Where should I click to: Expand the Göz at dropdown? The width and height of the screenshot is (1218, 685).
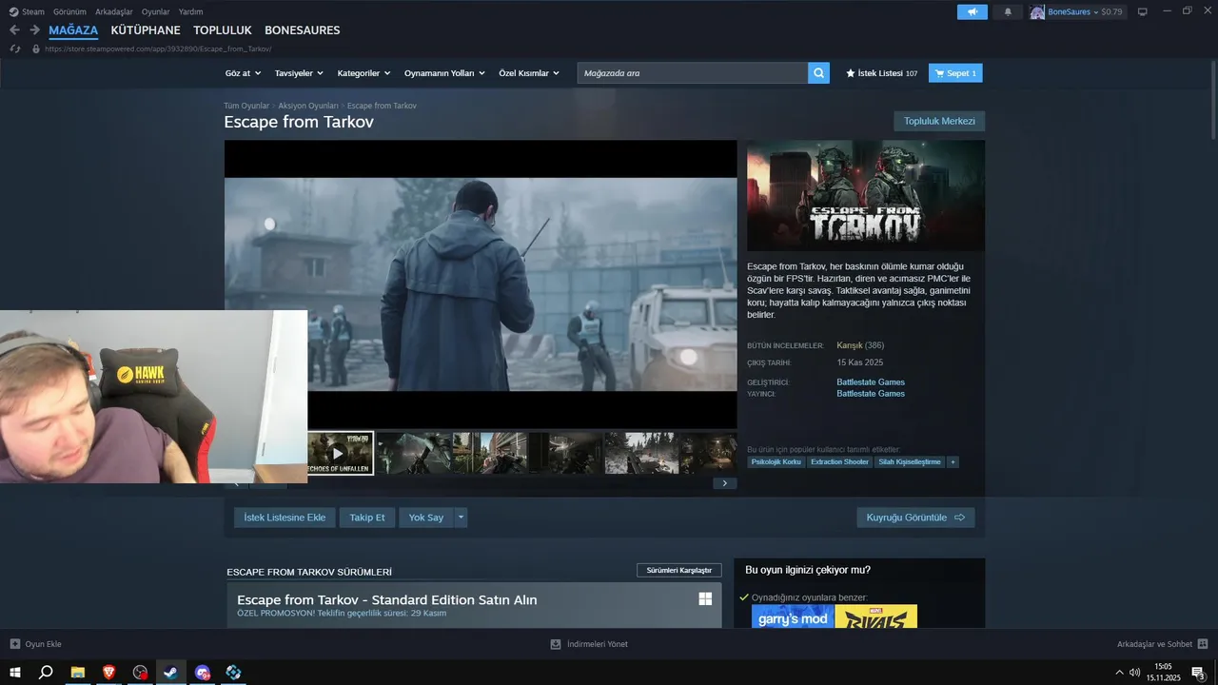(x=243, y=73)
